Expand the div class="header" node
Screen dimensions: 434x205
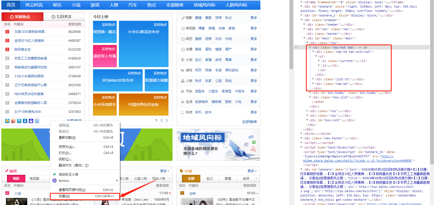coord(305,25)
